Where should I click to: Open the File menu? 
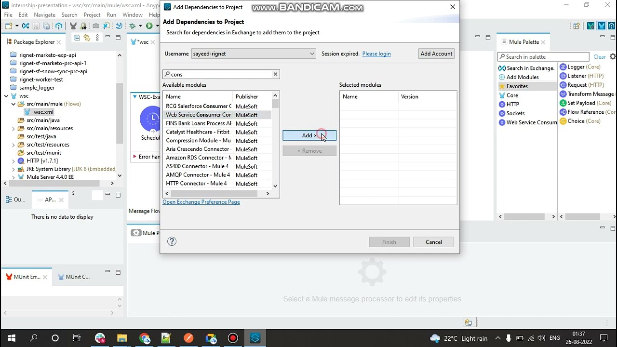(8, 15)
